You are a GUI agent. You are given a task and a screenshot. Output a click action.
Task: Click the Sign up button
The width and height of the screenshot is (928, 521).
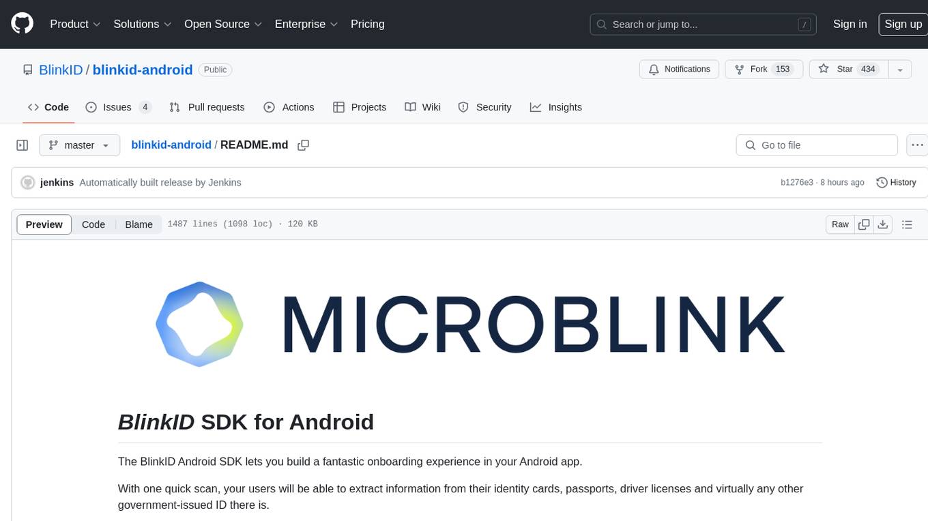pyautogui.click(x=903, y=24)
